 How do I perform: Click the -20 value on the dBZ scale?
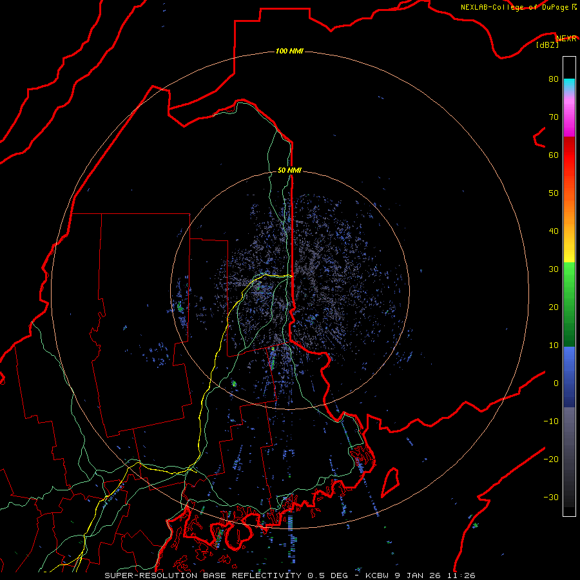tap(551, 459)
